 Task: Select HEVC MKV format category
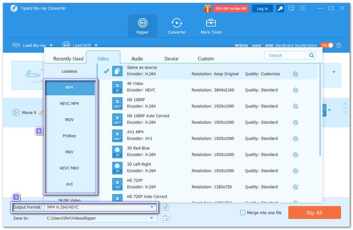pyautogui.click(x=70, y=168)
